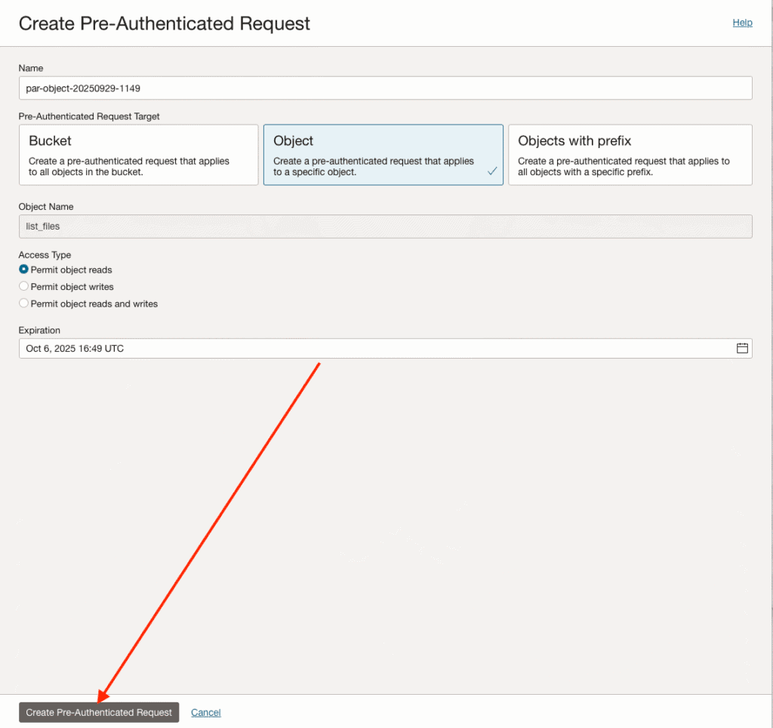Click the Access Type label
The image size is (773, 728).
(x=45, y=255)
